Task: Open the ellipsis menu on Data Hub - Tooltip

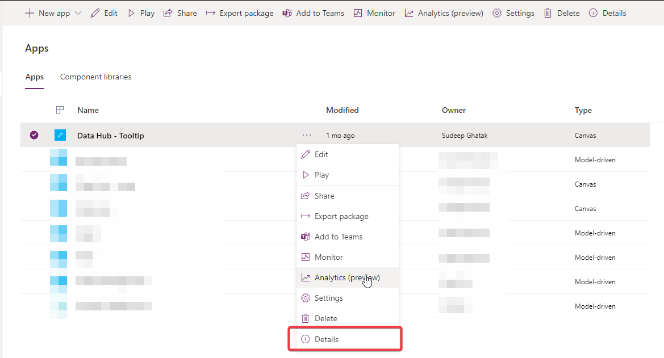Action: tap(307, 135)
